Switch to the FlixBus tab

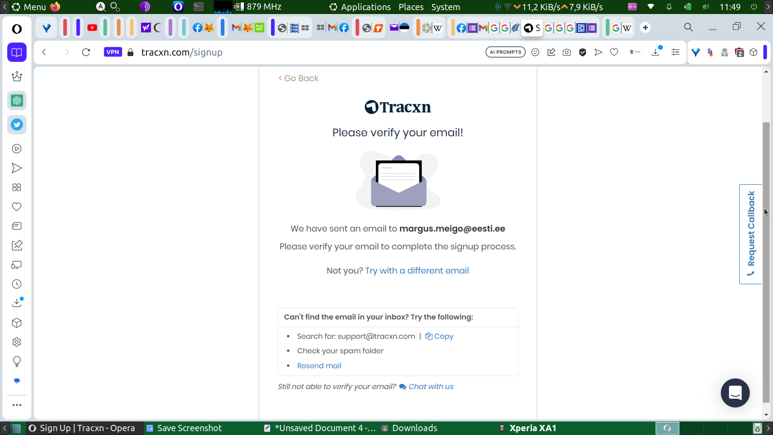pos(259,28)
